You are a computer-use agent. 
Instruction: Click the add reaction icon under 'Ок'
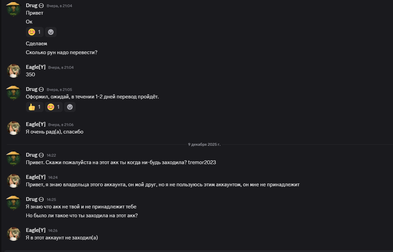pyautogui.click(x=51, y=32)
